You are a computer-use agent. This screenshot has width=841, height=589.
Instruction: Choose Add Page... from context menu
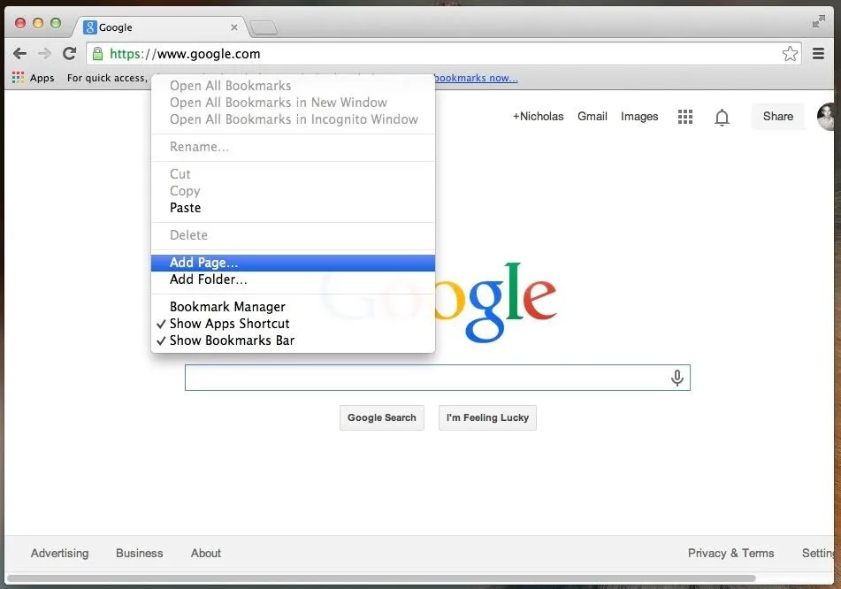[293, 263]
